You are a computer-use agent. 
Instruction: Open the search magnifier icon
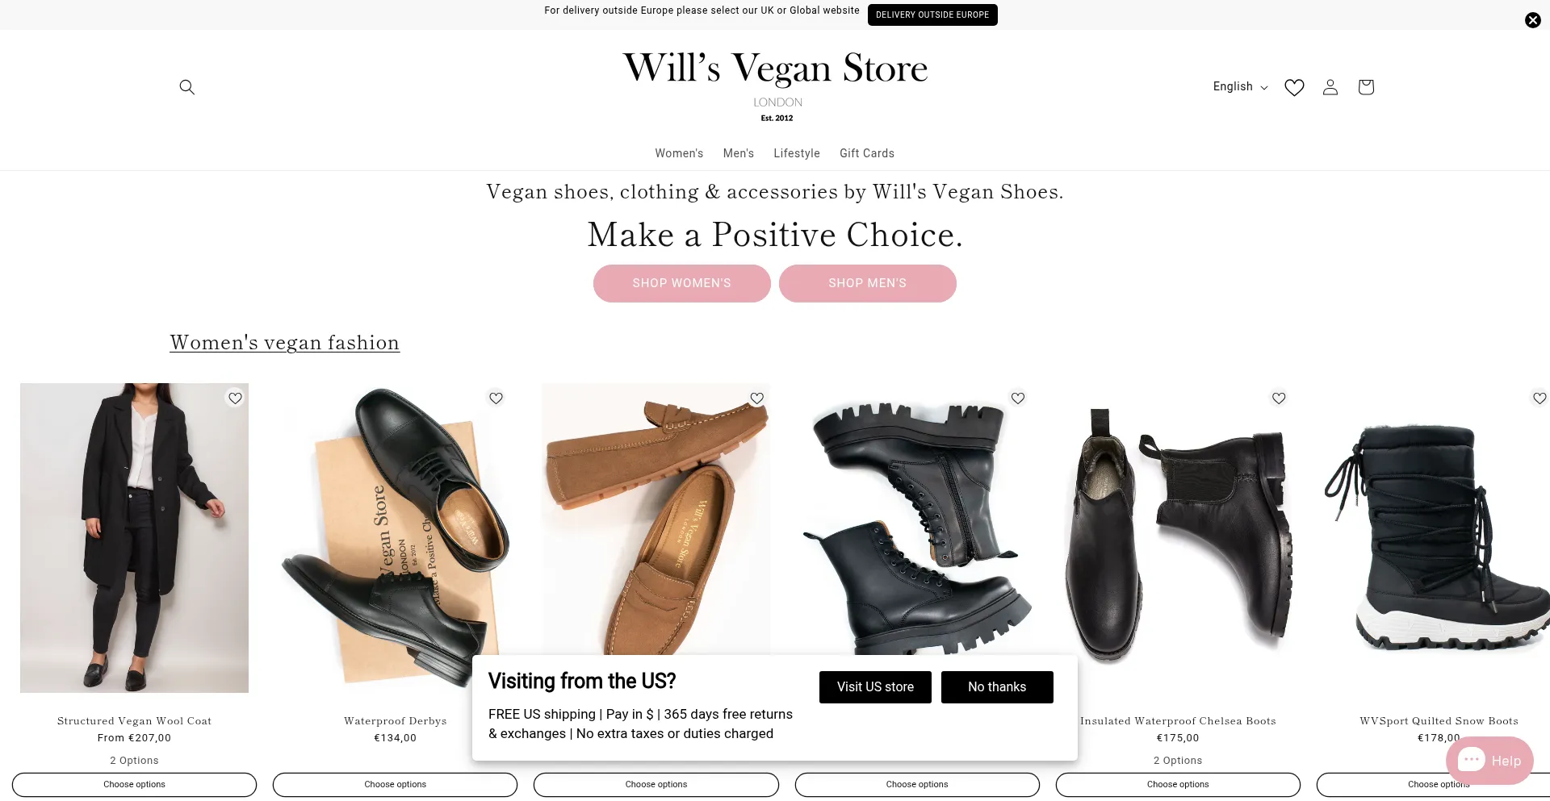click(186, 87)
